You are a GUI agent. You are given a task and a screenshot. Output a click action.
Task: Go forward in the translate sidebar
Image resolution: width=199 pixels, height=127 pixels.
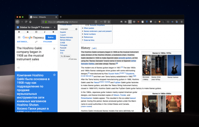tap(53, 32)
